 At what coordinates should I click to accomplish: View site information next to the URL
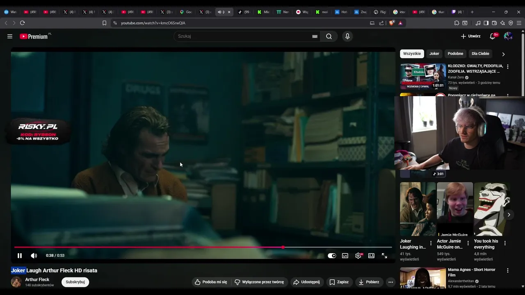pyautogui.click(x=115, y=23)
